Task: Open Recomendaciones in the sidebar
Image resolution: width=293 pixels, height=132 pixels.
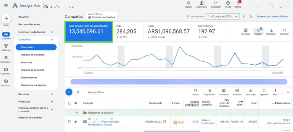Action: point(29,24)
